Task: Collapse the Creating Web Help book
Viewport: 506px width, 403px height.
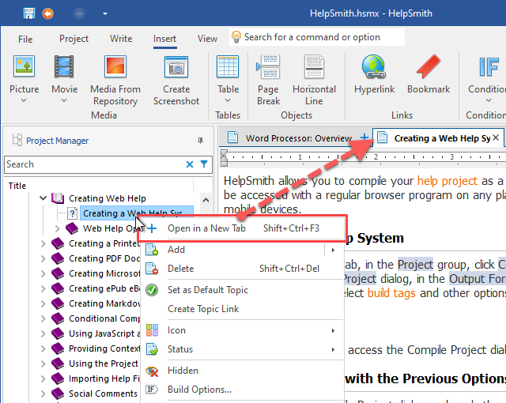Action: (x=43, y=198)
